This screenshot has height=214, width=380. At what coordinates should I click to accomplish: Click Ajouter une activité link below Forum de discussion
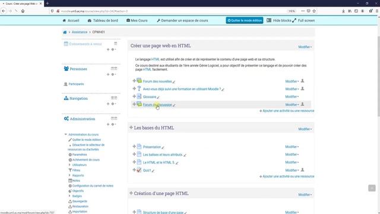(x=287, y=111)
